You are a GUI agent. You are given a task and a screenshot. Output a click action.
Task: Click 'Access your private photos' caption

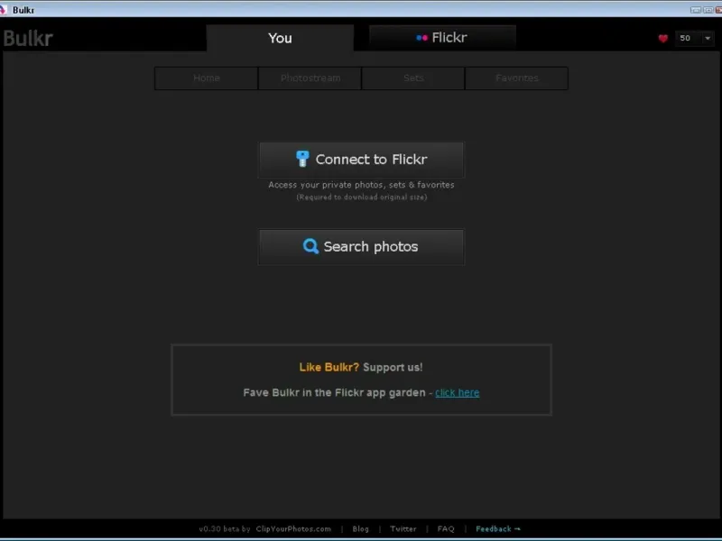click(x=362, y=185)
